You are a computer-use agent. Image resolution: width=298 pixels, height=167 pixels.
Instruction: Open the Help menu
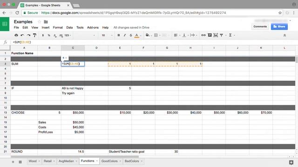click(x=105, y=27)
